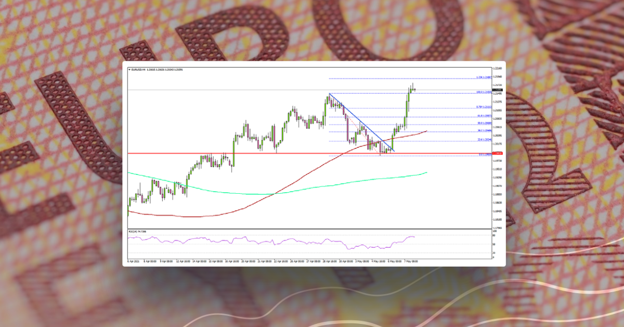
Task: Expand the RSI(14) indicator label
Action: pos(136,231)
